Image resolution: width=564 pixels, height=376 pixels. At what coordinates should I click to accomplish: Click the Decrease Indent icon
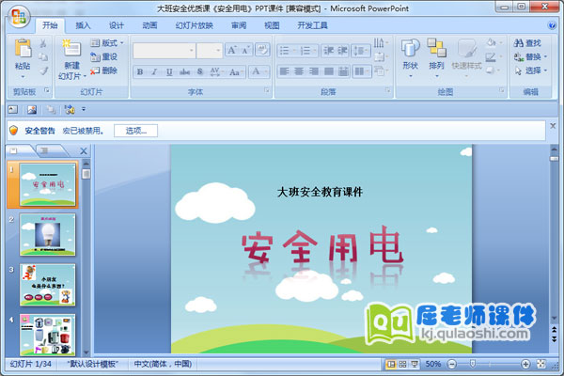(328, 51)
